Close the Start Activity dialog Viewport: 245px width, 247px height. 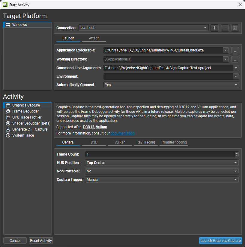[x=240, y=5]
